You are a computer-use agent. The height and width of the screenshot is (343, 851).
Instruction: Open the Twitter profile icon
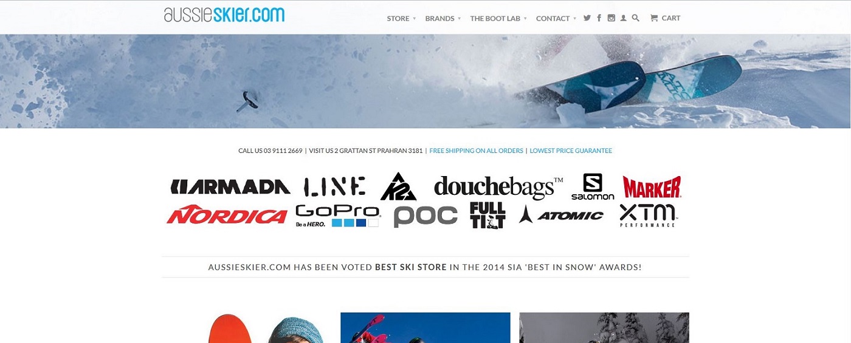pos(587,18)
